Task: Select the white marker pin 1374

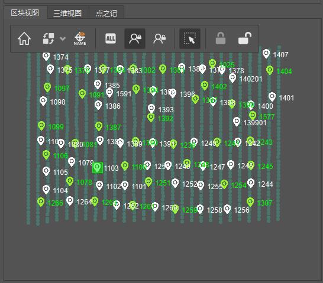Action: [46, 56]
